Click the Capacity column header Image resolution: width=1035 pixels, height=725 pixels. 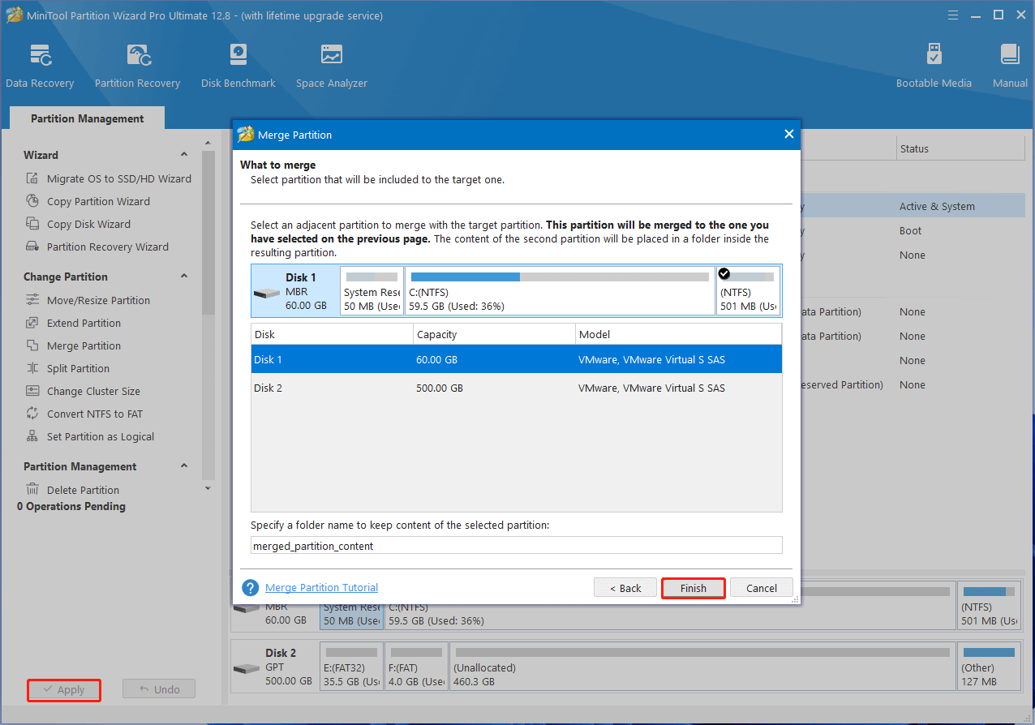pos(494,334)
